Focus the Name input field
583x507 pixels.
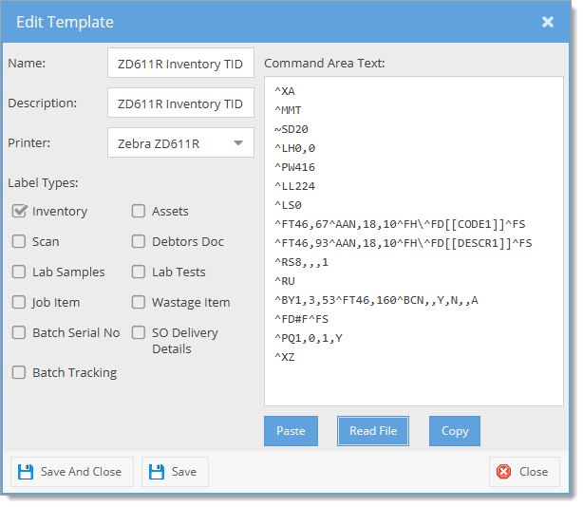click(180, 63)
